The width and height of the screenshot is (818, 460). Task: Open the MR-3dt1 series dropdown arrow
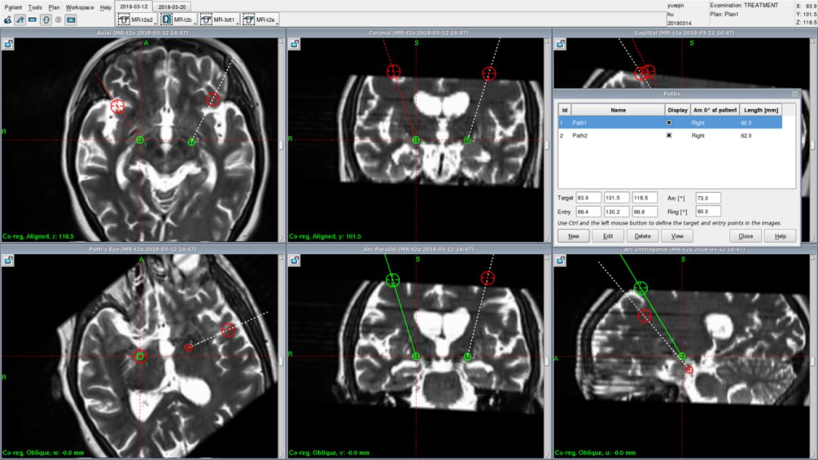pyautogui.click(x=237, y=23)
